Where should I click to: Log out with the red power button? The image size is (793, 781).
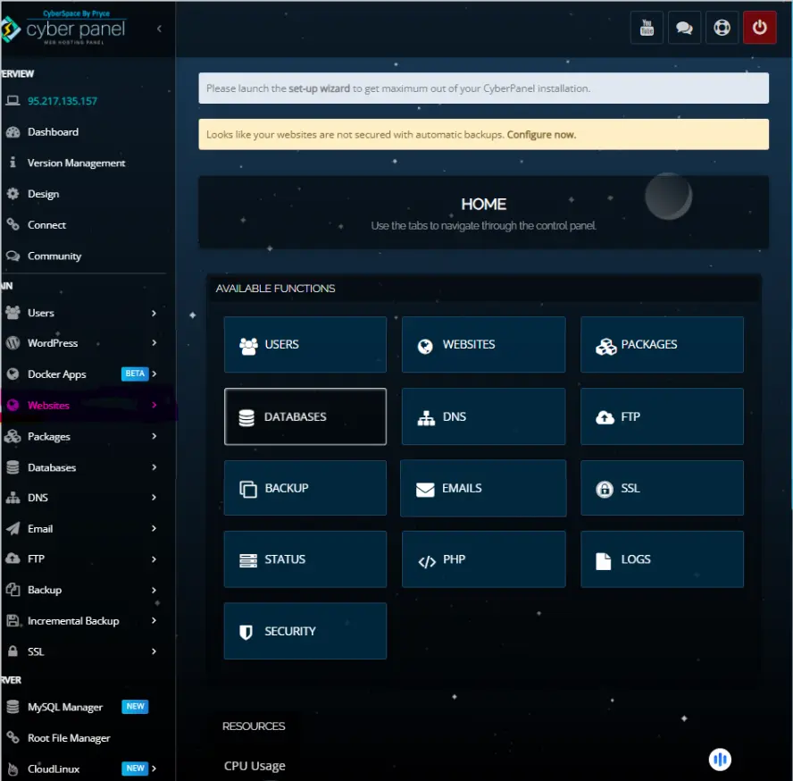(759, 28)
